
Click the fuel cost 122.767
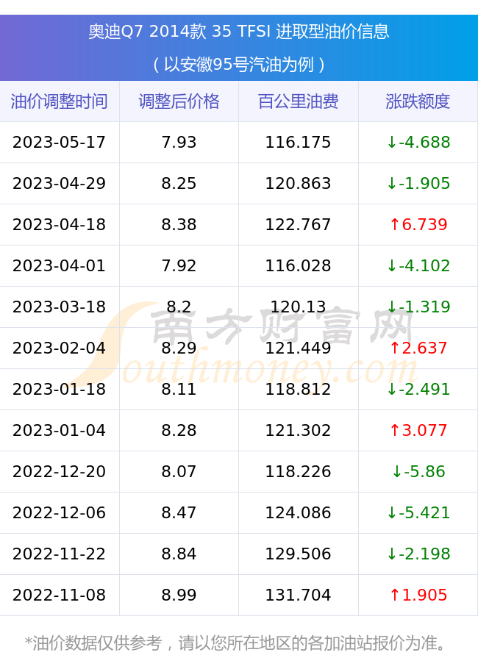299,224
